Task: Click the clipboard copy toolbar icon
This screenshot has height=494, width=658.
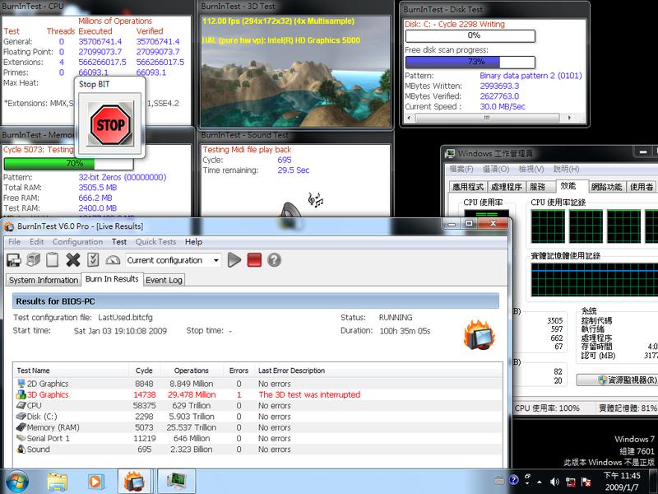Action: (x=53, y=260)
